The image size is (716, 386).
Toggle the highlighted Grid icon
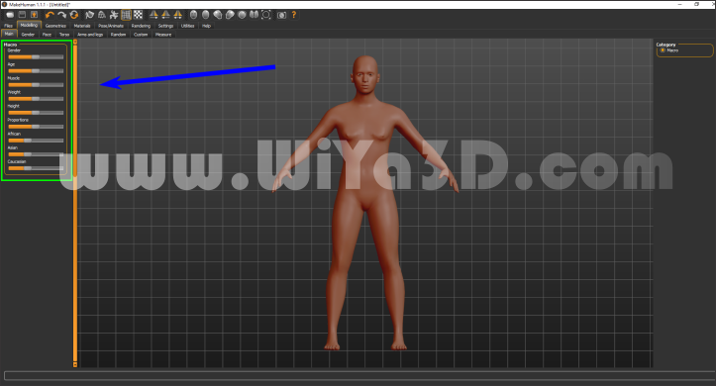coord(126,15)
